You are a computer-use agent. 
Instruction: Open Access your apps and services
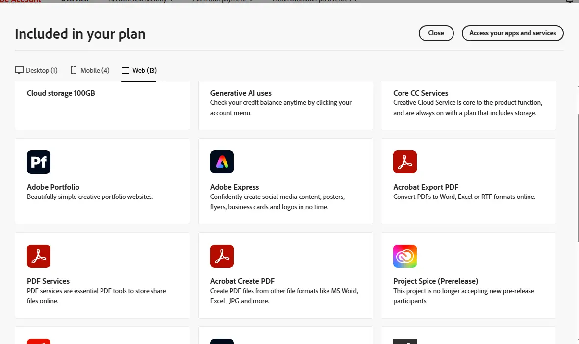click(x=512, y=33)
